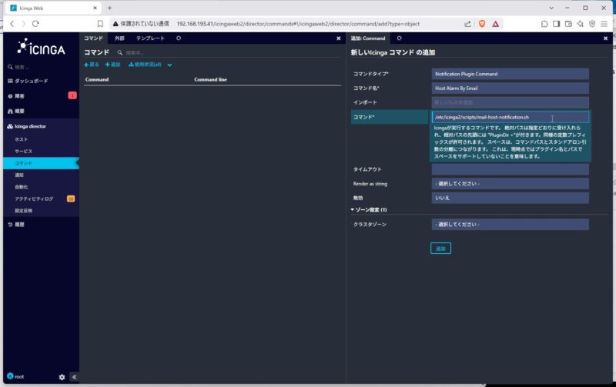Open the browser extensions icon

click(544, 24)
